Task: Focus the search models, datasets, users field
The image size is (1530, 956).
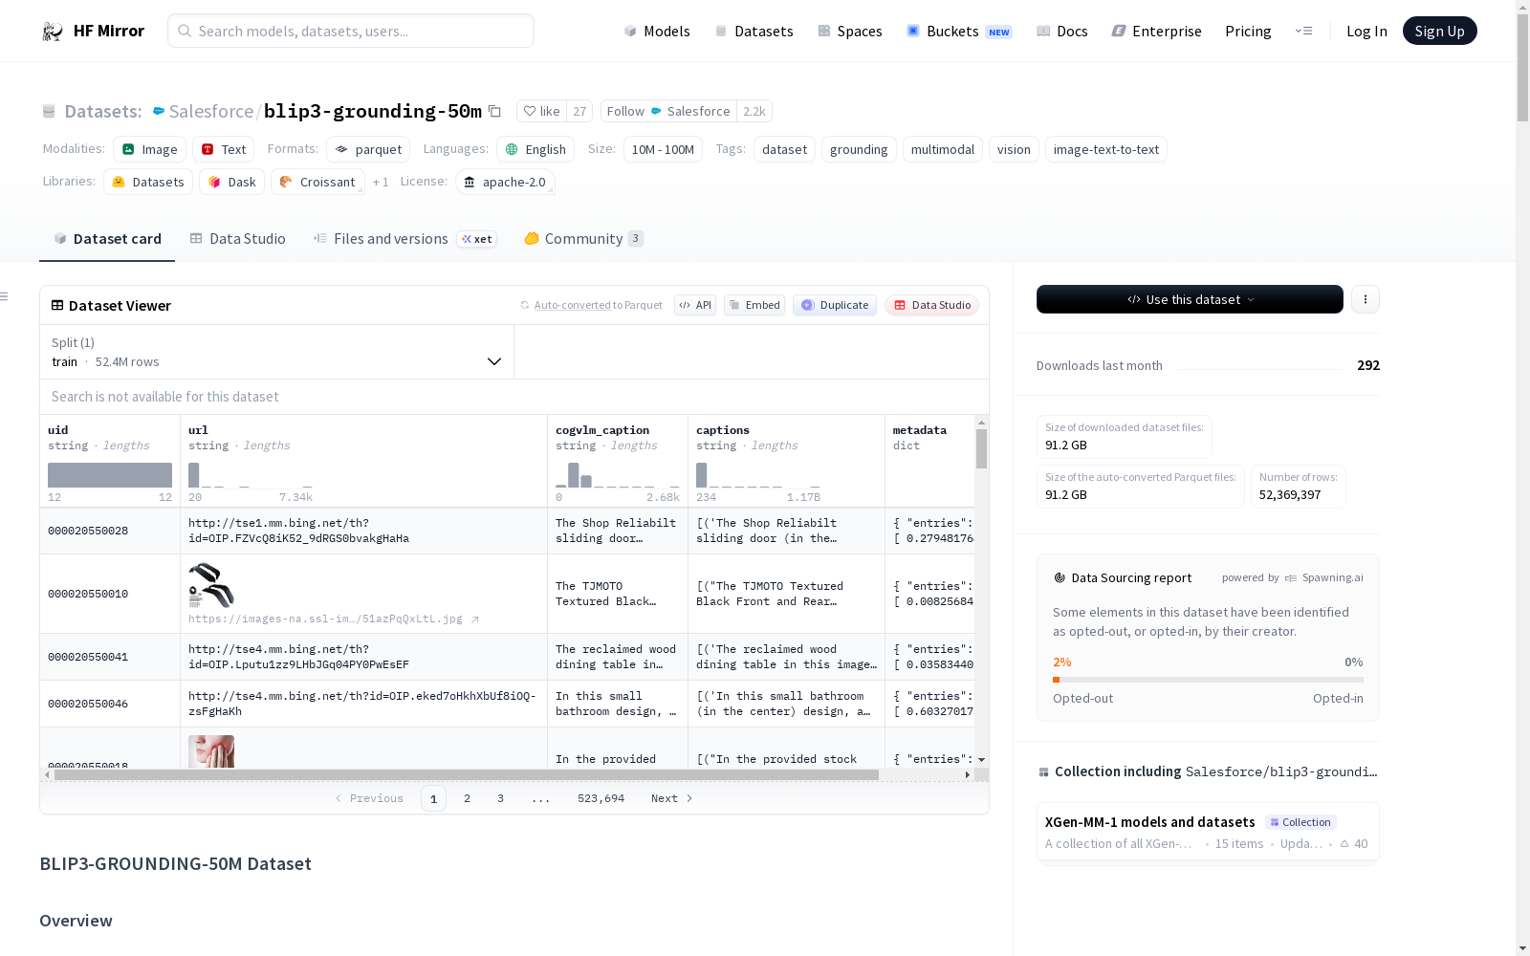Action: coord(351,31)
